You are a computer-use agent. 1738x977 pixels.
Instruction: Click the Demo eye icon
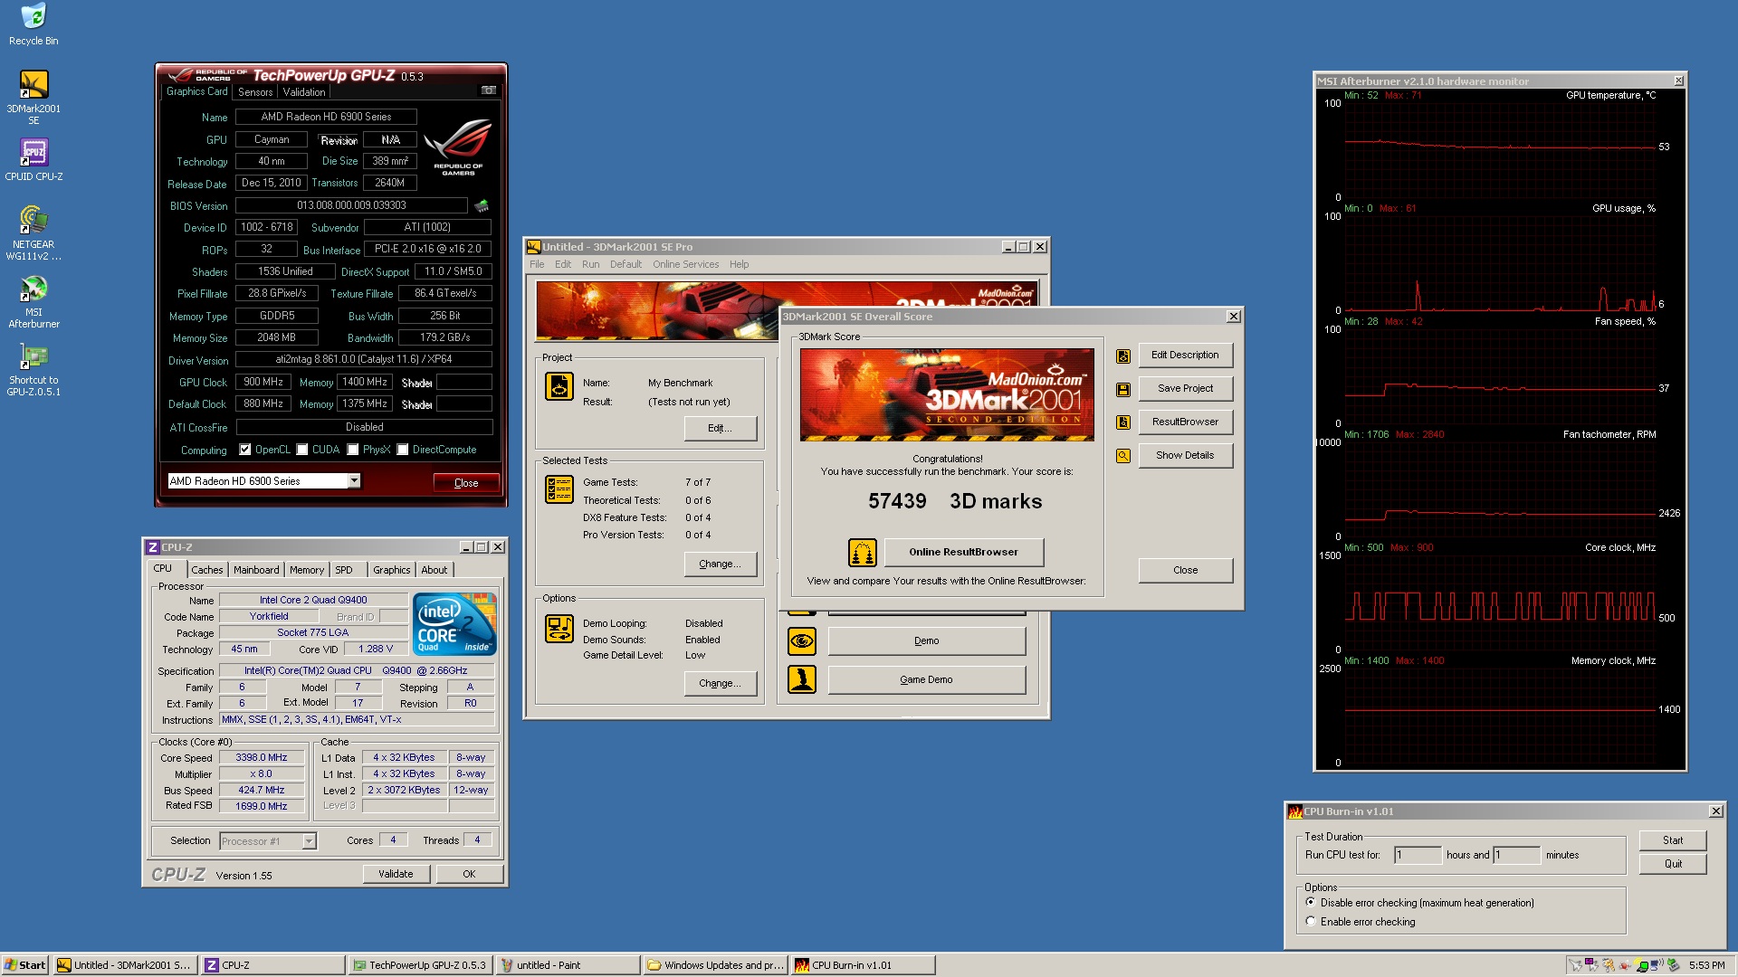(801, 641)
